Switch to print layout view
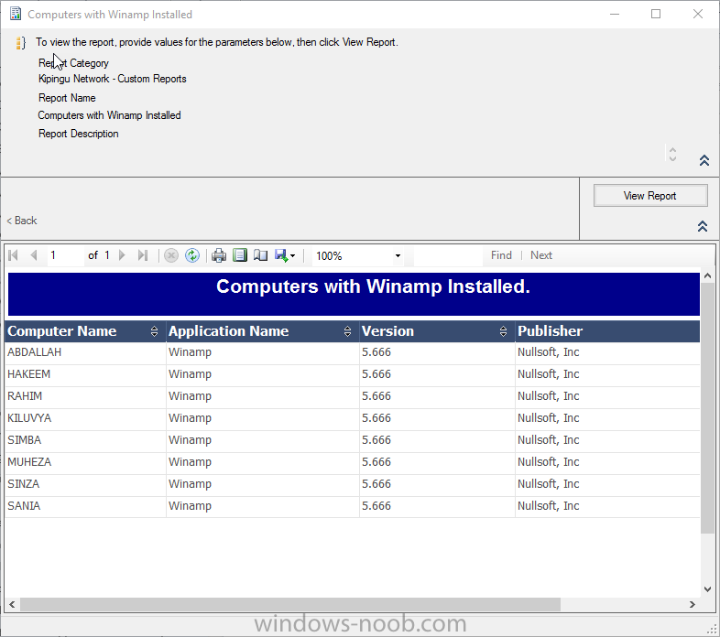 click(240, 255)
